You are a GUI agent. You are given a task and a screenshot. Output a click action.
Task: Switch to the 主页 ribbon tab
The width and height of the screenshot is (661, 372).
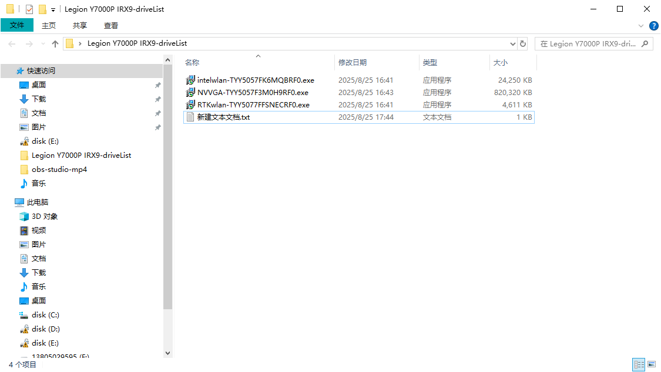(x=49, y=26)
